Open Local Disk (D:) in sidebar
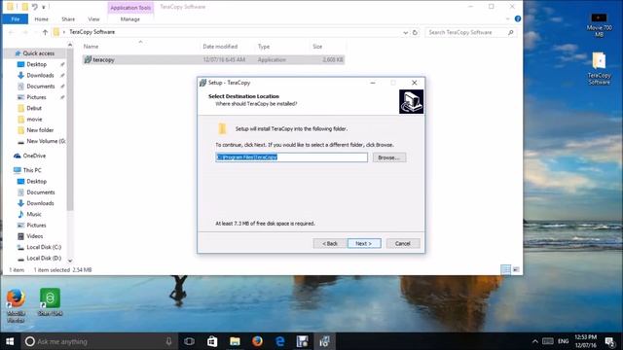Screen dimensions: 623x350 pyautogui.click(x=44, y=259)
